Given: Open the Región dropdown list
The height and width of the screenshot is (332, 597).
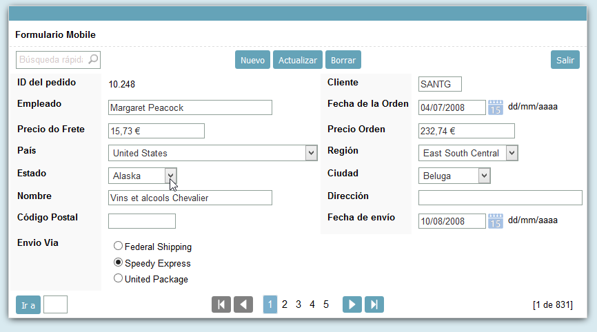Looking at the screenshot, I should click(x=511, y=153).
